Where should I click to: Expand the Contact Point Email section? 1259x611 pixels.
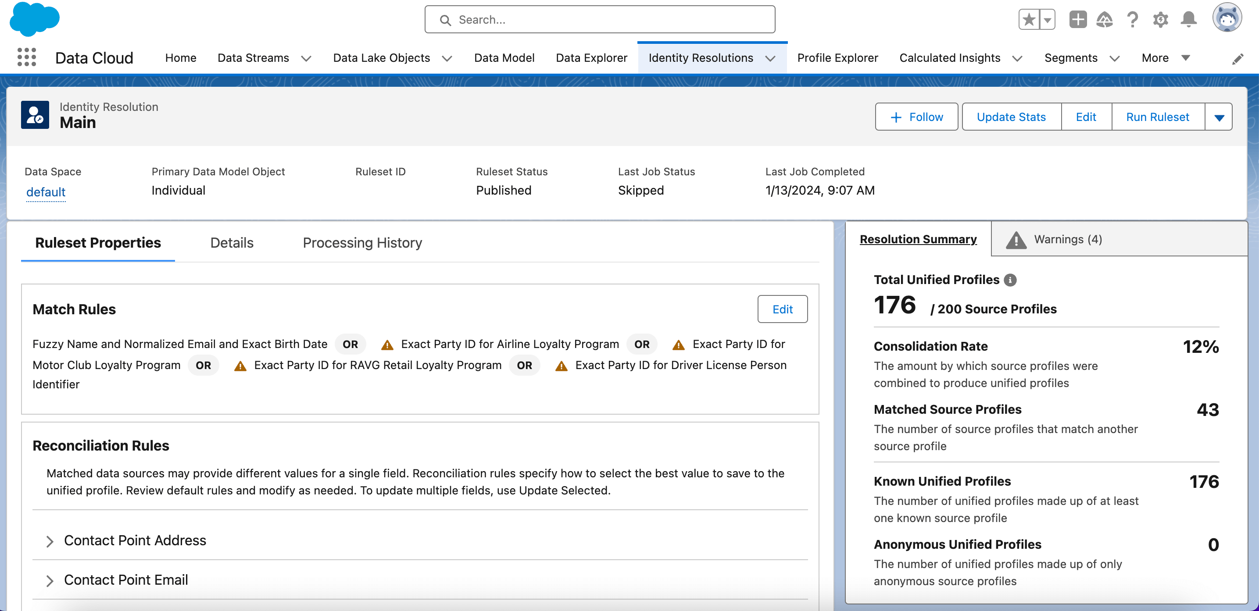tap(50, 580)
